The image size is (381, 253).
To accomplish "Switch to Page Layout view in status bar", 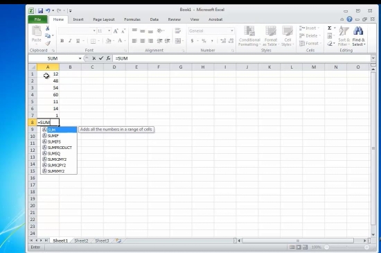I will pos(299,247).
